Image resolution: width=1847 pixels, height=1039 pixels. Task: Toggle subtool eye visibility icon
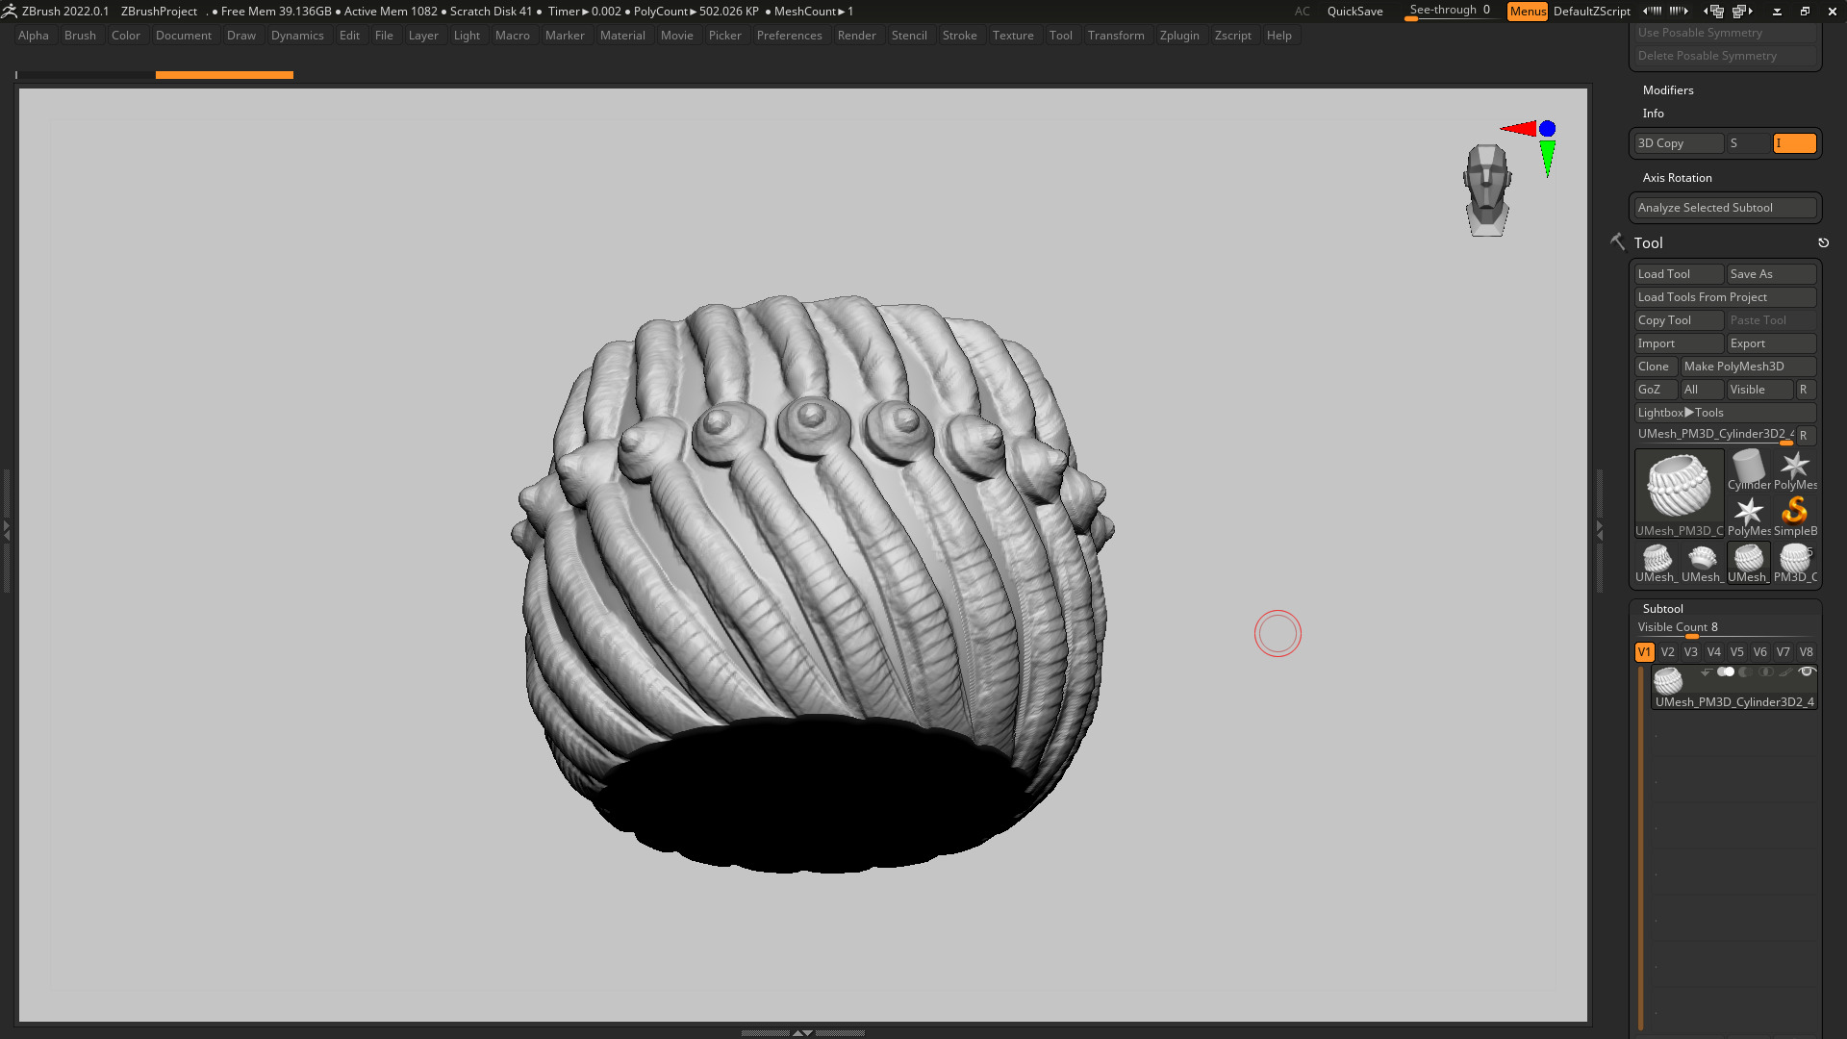(x=1807, y=672)
